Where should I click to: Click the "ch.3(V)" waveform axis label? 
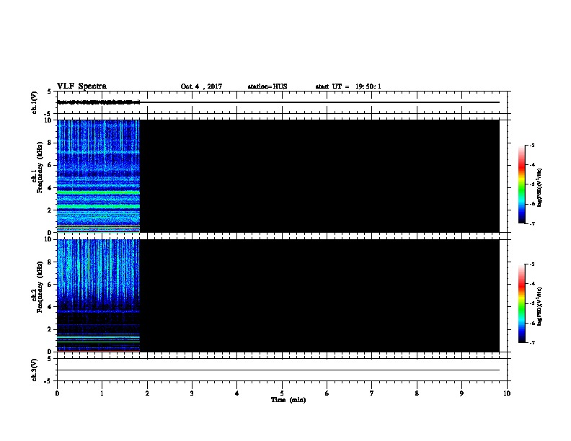click(x=34, y=370)
